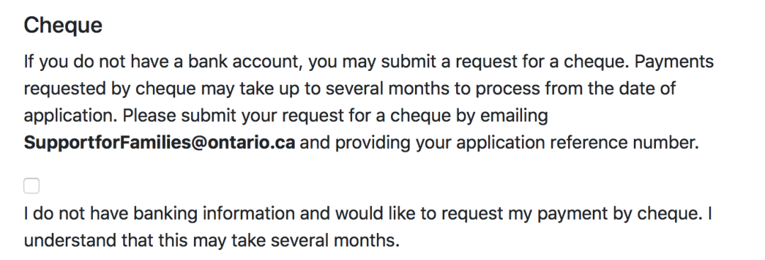This screenshot has width=765, height=260.
Task: Click the text "understand that this may take several months"
Action: 210,240
